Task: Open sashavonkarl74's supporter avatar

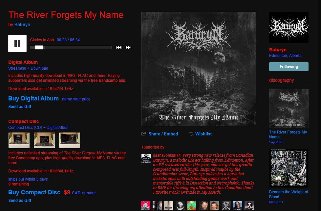Action: (146, 159)
